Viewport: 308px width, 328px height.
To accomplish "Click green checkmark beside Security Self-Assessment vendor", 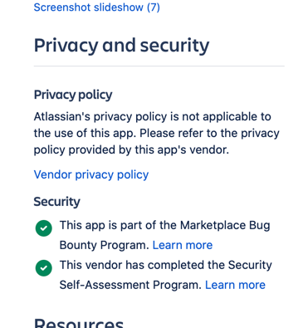I will click(x=44, y=268).
